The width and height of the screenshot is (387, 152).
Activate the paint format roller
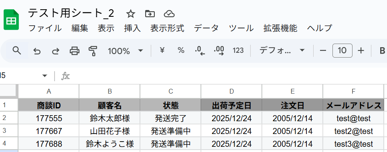click(93, 51)
